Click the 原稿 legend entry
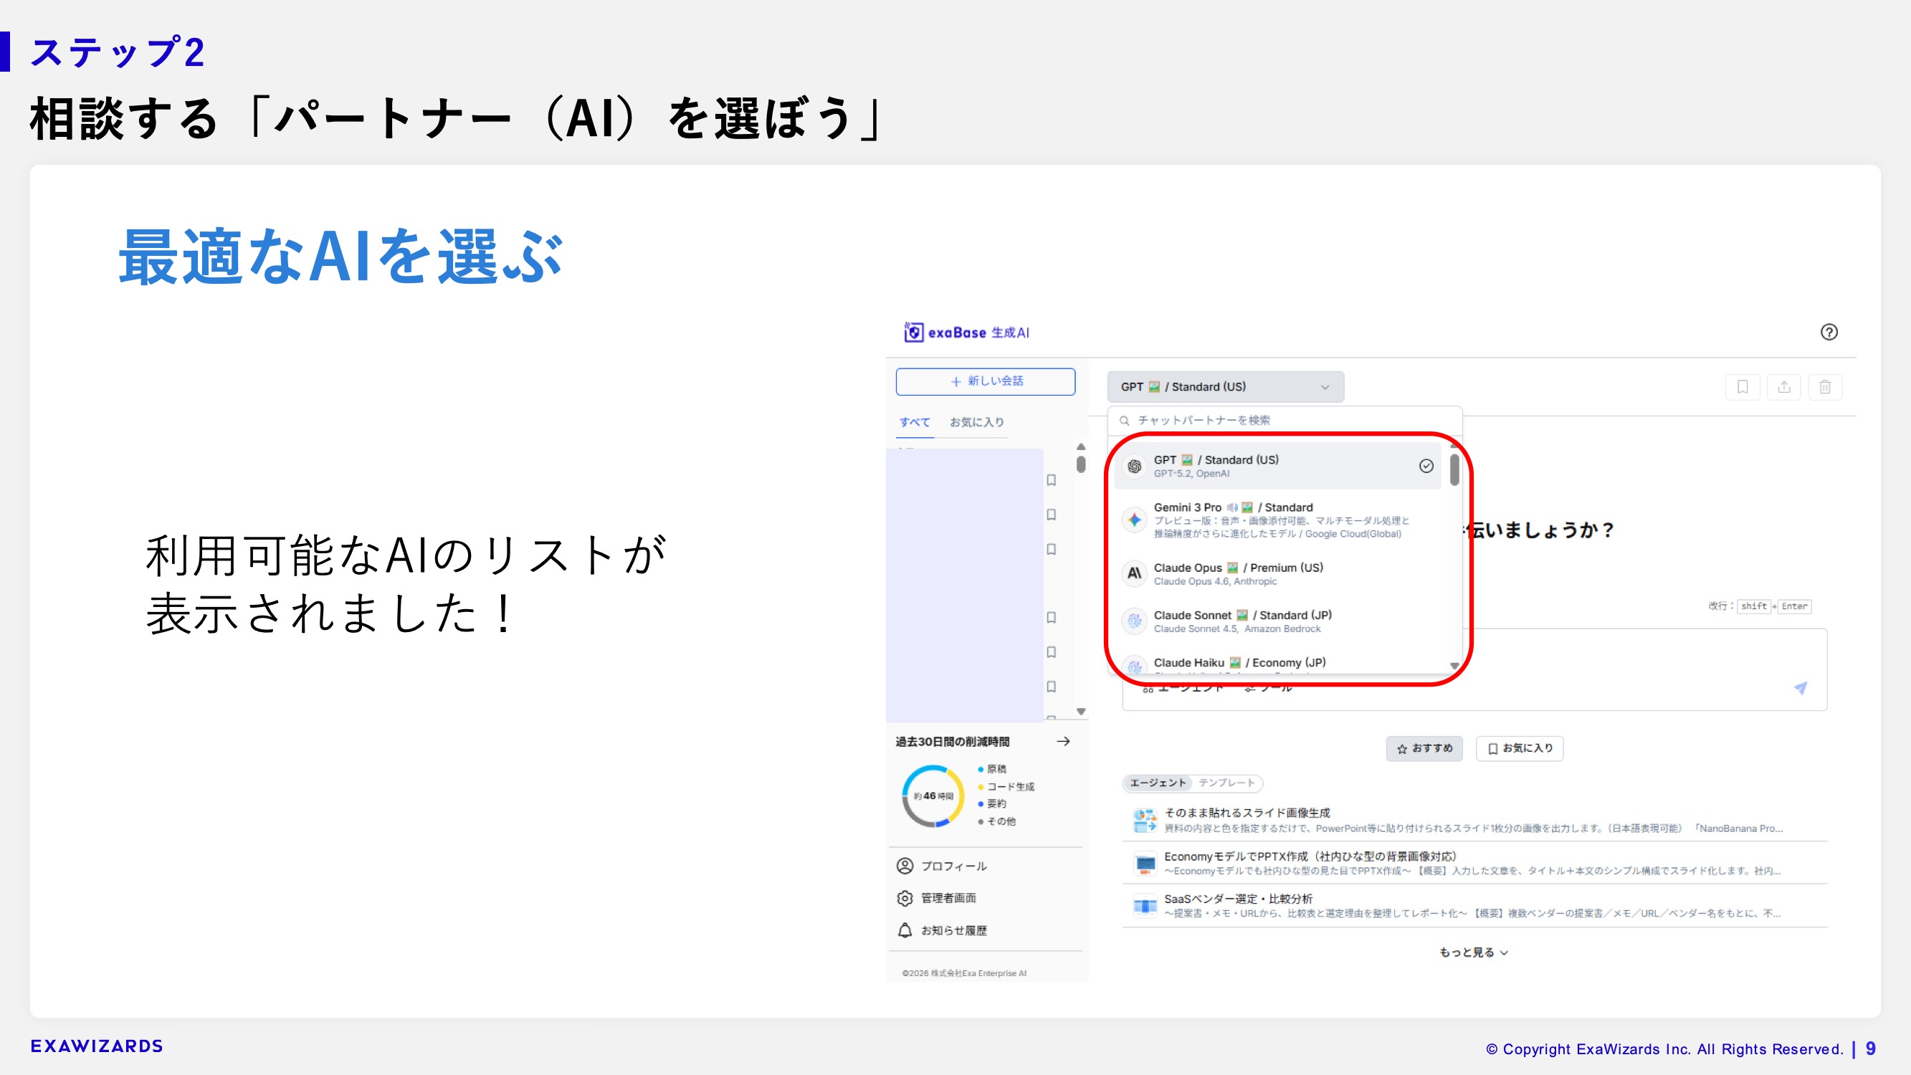 992,769
